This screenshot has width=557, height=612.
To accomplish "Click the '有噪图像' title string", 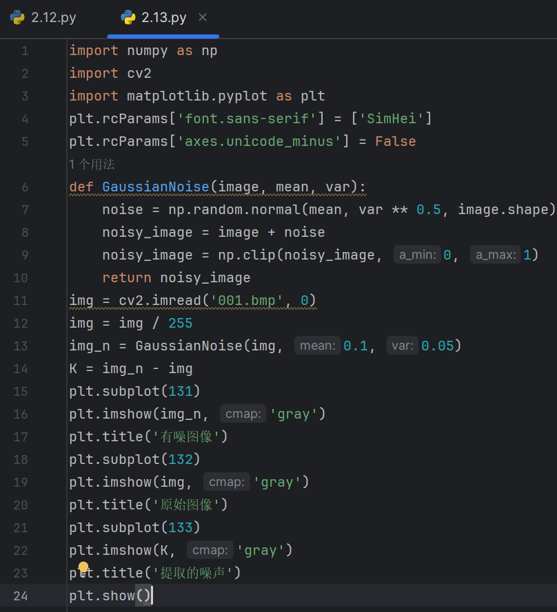I will tap(186, 436).
